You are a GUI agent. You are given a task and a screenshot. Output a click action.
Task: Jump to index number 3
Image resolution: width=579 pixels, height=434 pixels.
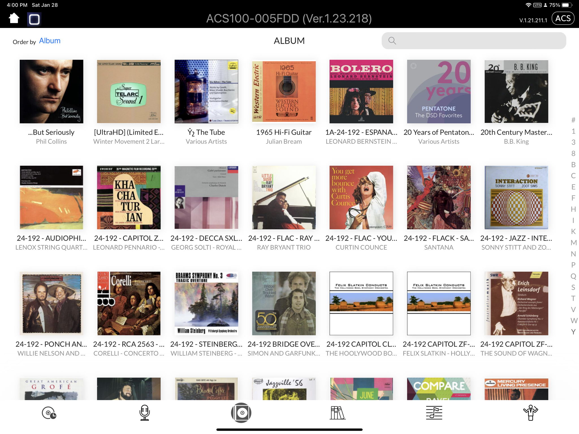click(573, 142)
